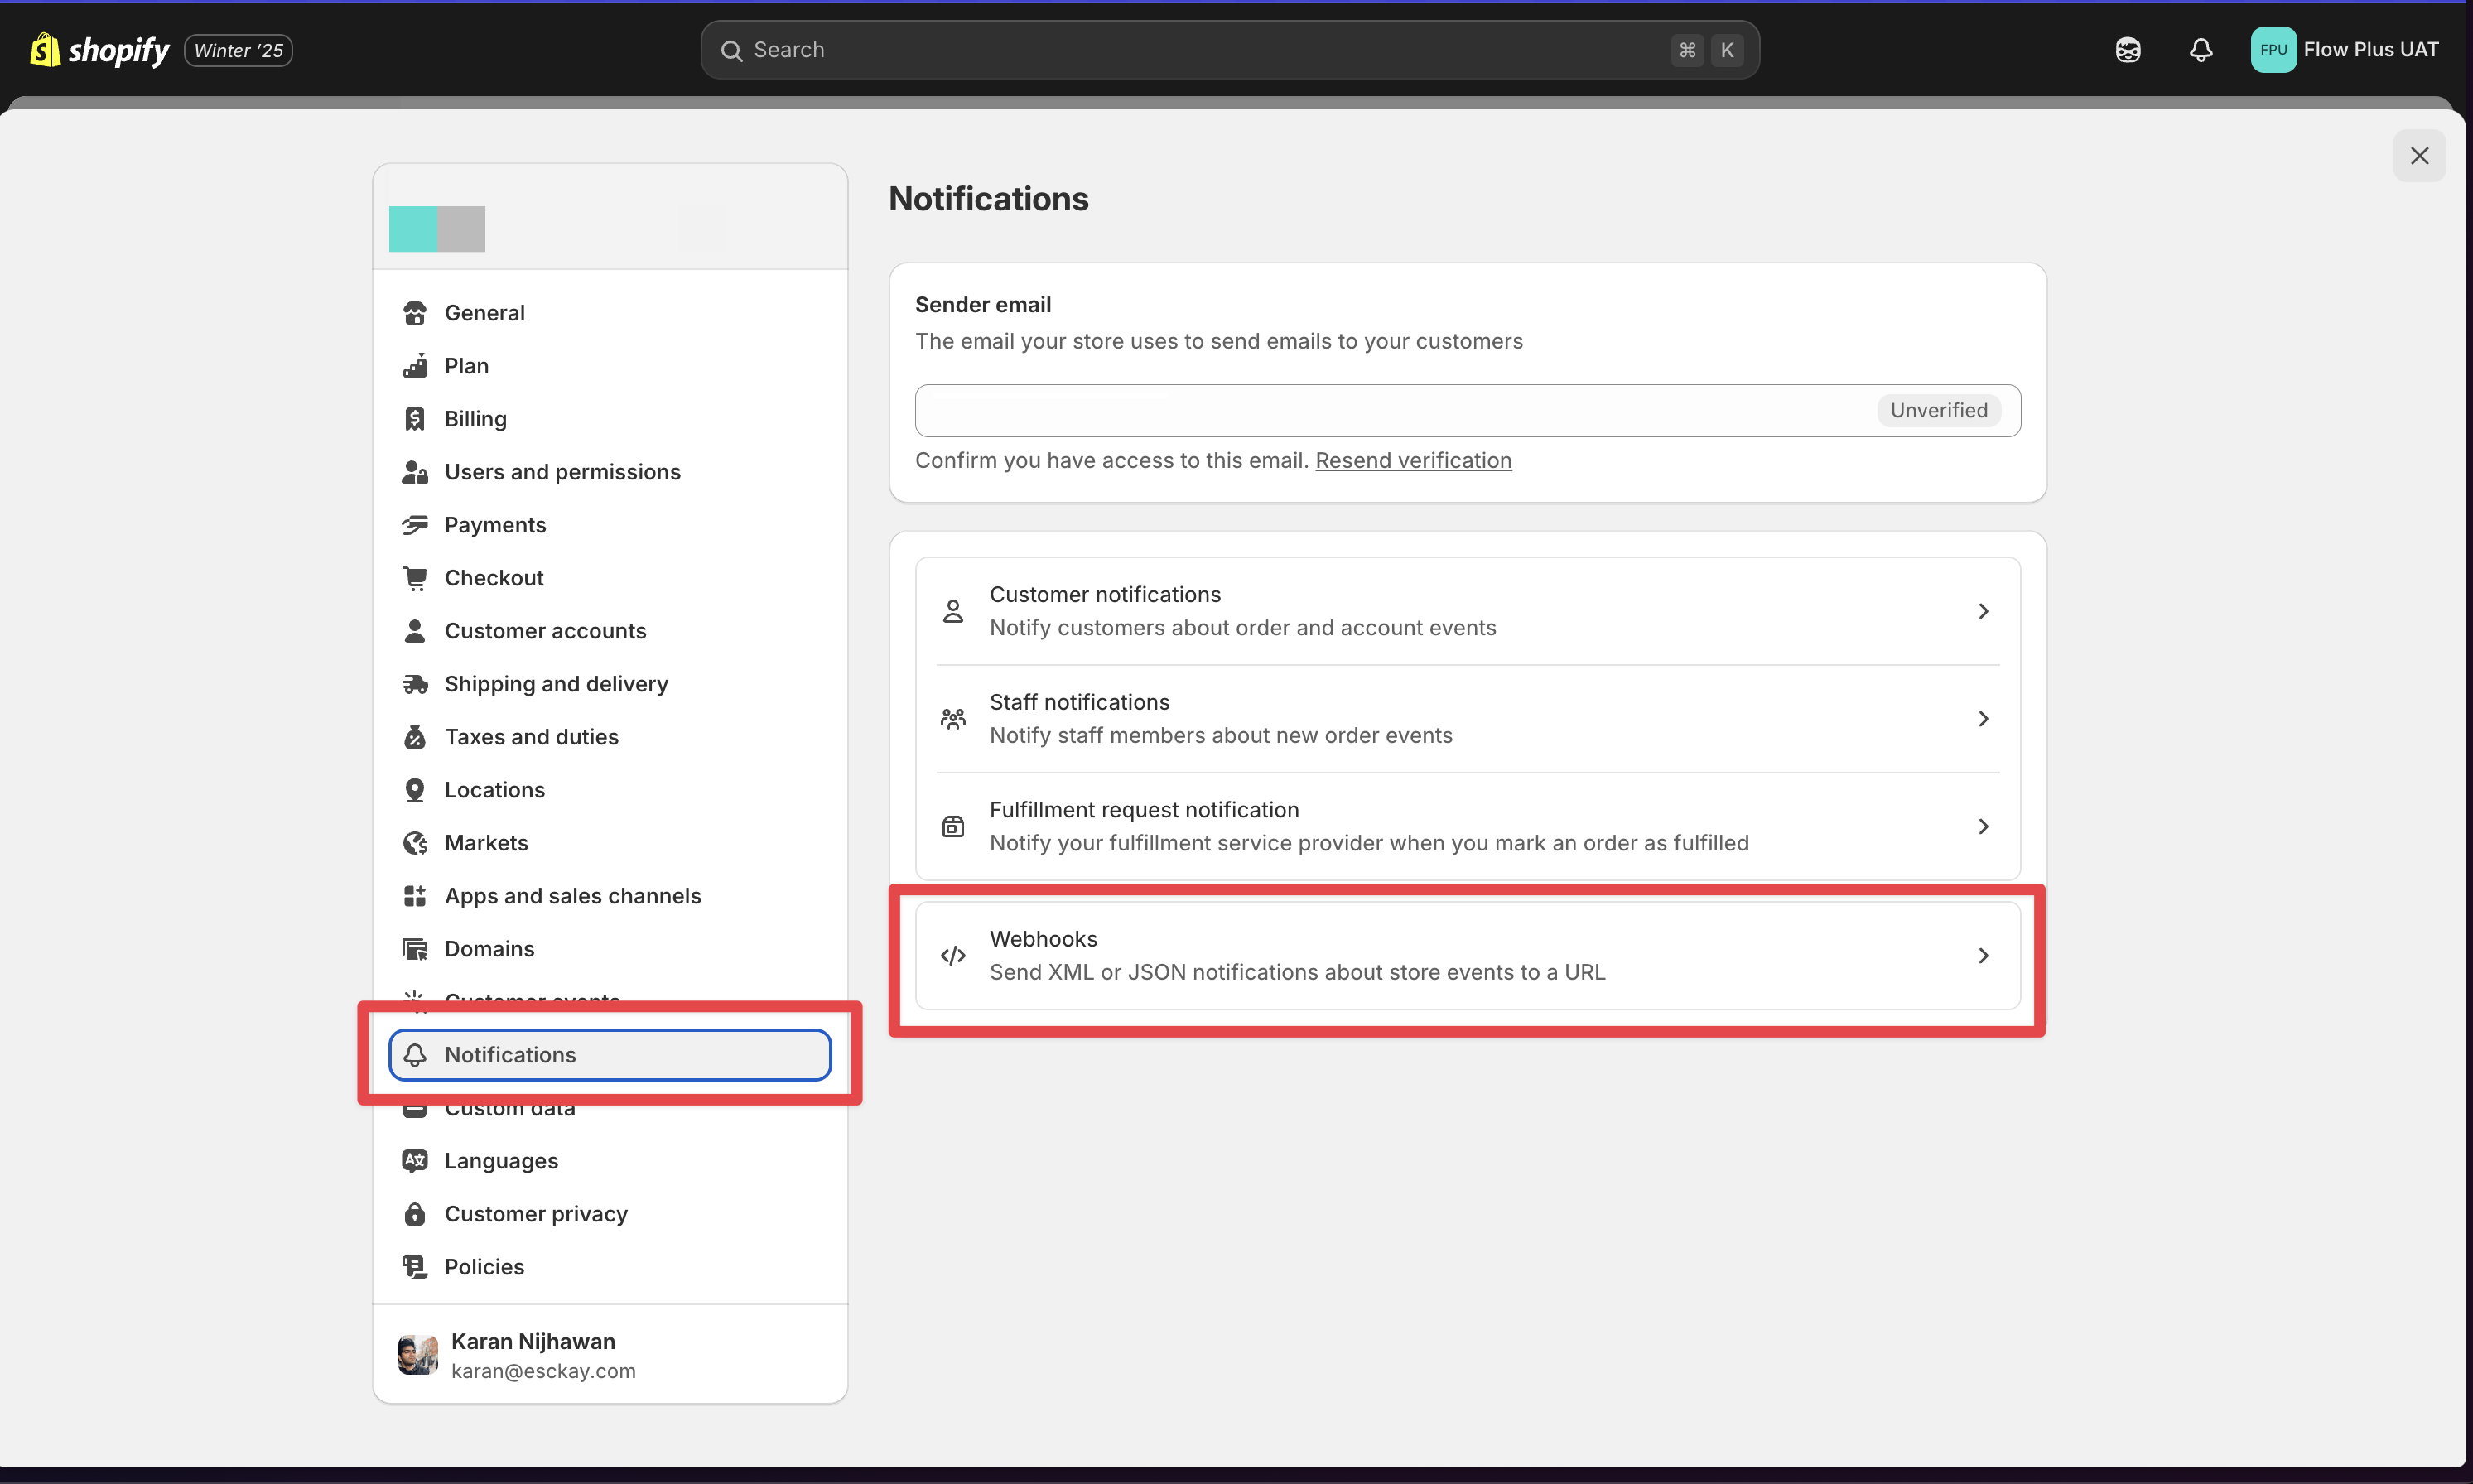The image size is (2473, 1484).
Task: Click the Sidekick assistant icon in top bar
Action: tap(2127, 50)
